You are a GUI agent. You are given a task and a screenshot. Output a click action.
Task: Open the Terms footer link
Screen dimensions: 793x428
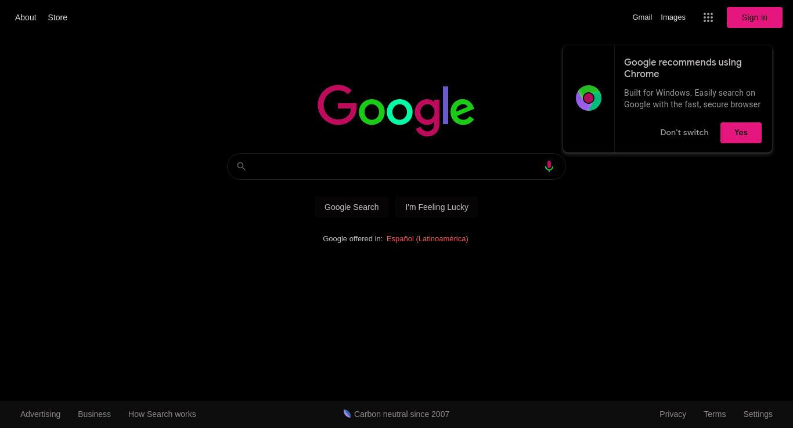tap(715, 414)
